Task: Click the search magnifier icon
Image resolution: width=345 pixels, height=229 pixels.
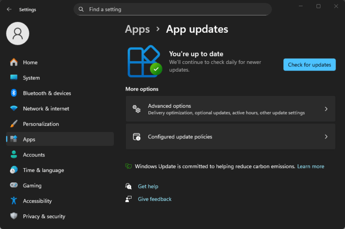Action: coord(81,9)
